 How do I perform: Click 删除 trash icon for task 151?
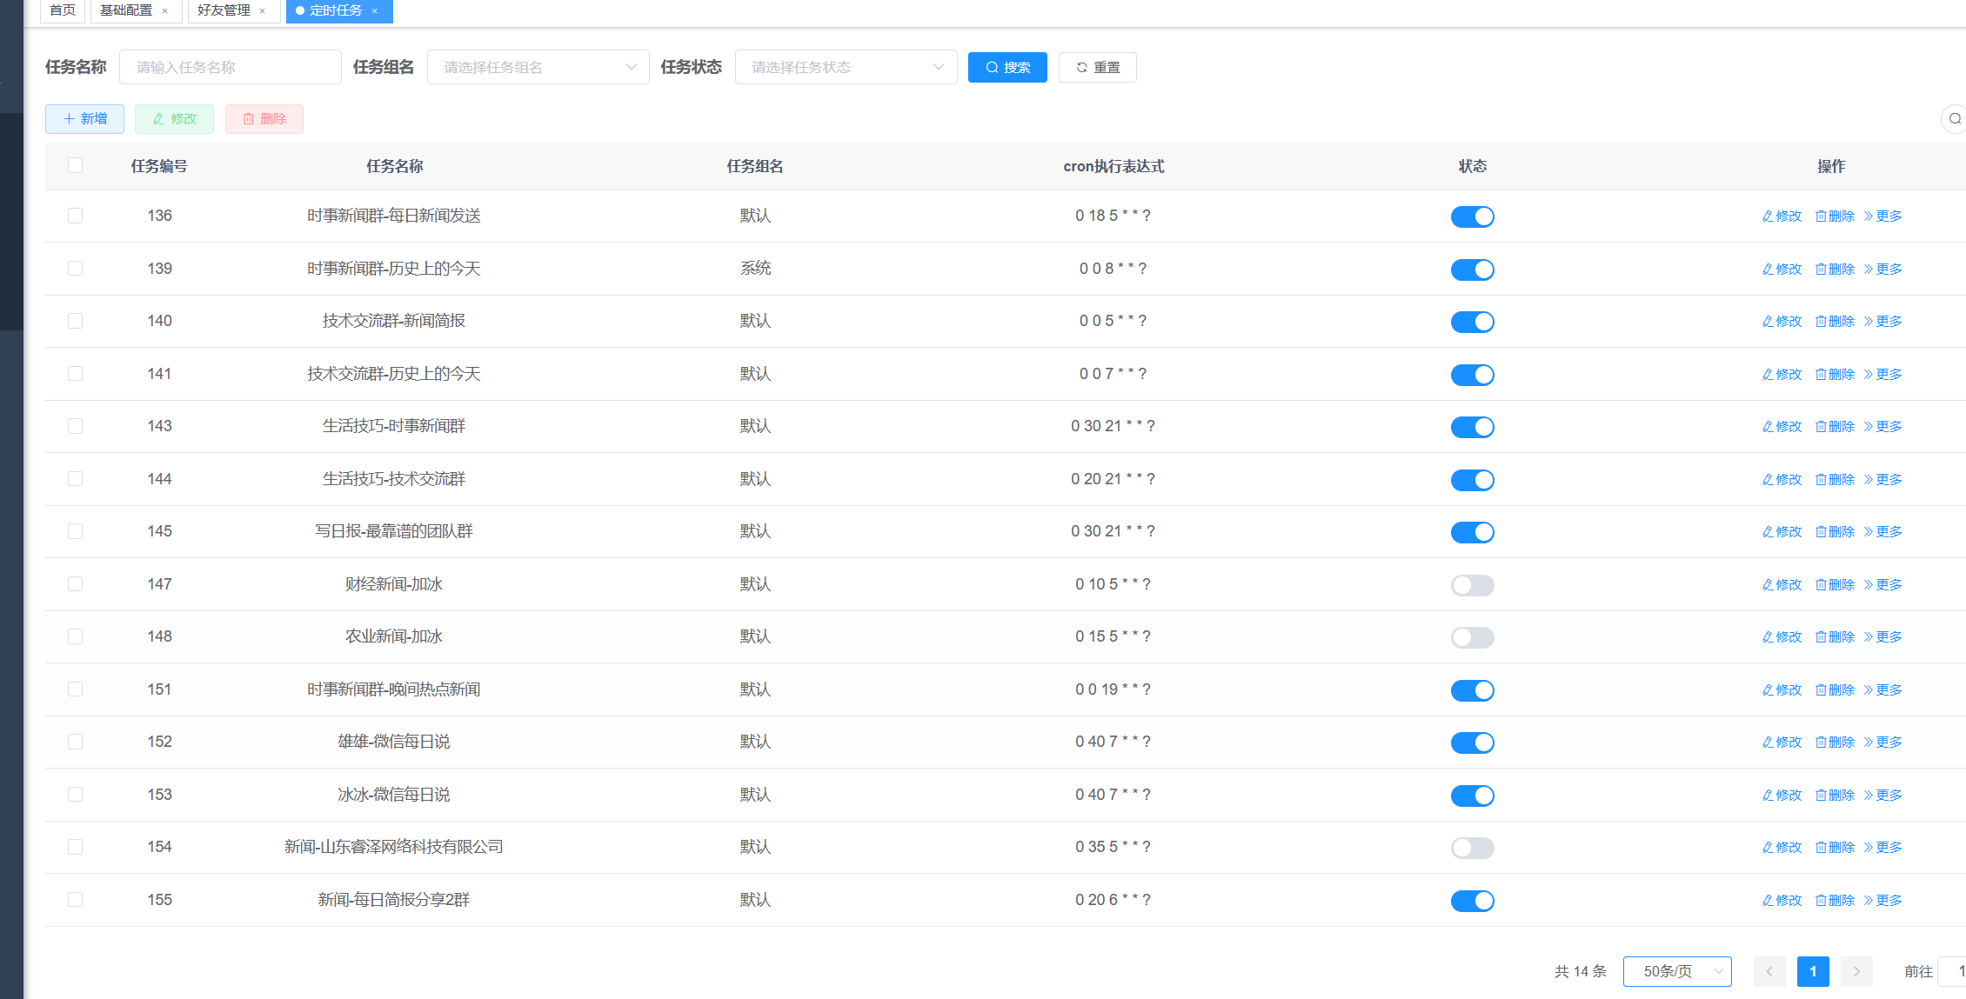[x=1835, y=689]
